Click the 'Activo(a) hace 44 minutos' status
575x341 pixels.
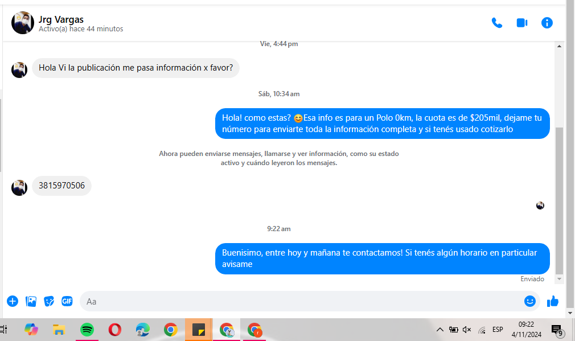coord(81,29)
